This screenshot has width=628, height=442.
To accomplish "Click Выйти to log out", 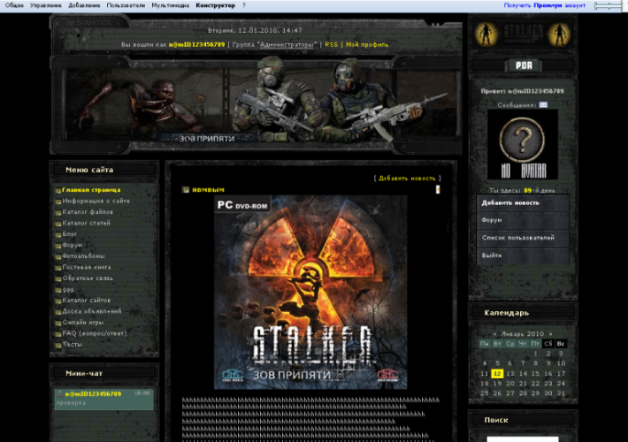I will [522, 255].
